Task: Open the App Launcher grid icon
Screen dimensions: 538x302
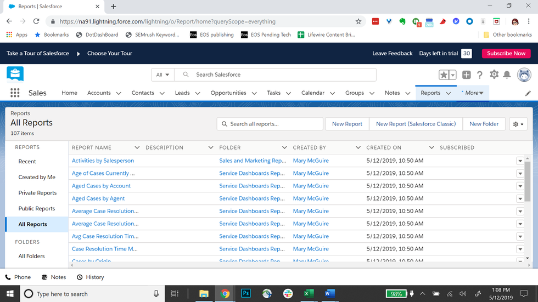Action: (15, 93)
